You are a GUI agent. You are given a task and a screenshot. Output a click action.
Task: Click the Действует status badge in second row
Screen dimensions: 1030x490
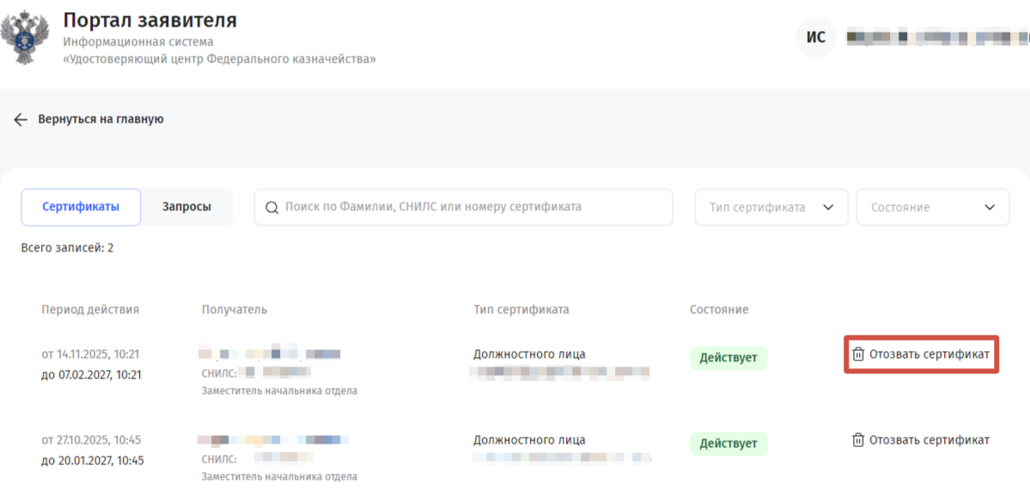tap(728, 444)
